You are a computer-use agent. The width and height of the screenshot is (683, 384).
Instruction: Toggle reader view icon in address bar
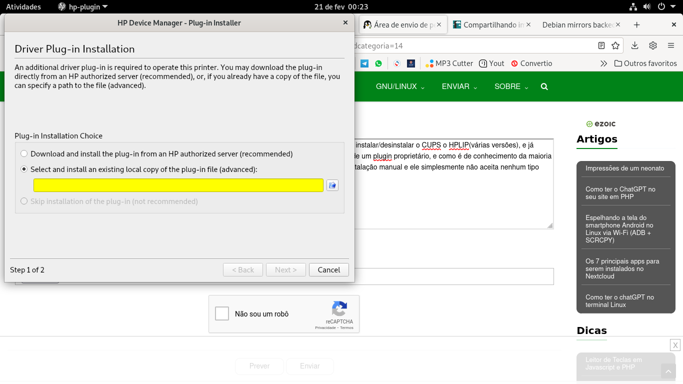(601, 45)
